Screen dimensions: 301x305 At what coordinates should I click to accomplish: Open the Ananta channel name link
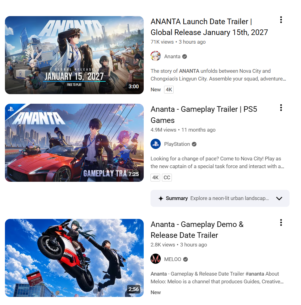coord(172,56)
